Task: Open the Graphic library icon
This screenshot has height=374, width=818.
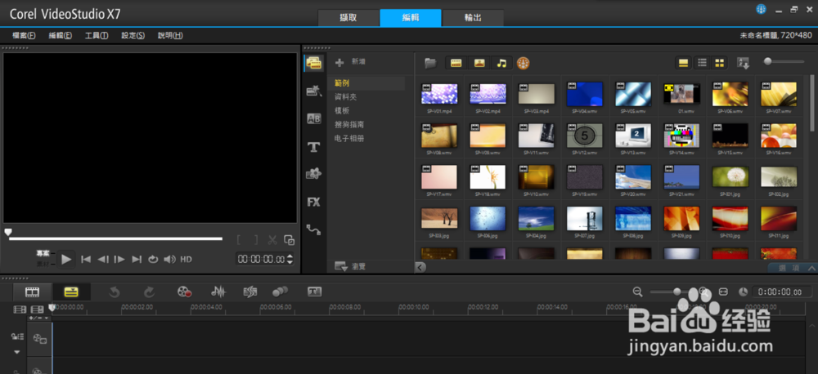Action: (313, 174)
